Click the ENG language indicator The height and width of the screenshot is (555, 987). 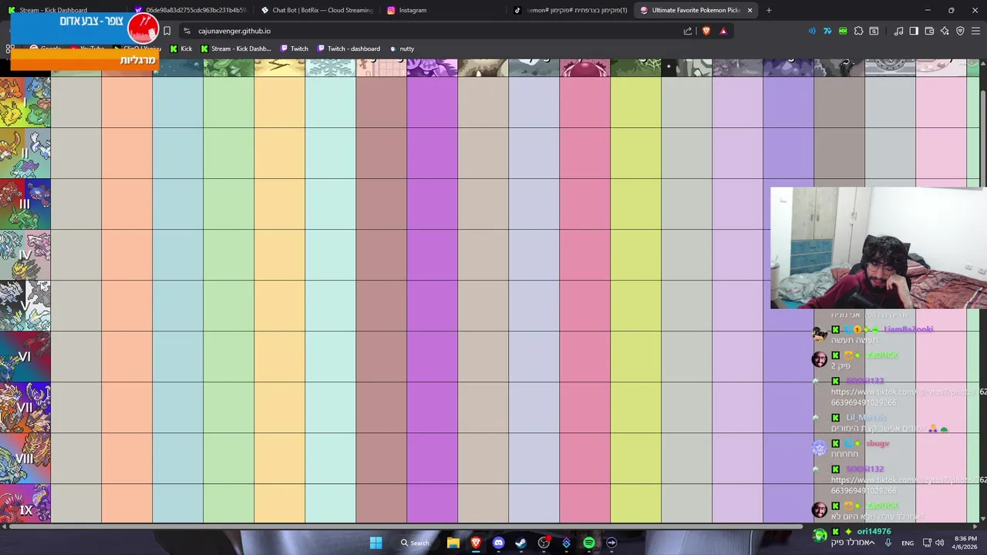pos(908,543)
